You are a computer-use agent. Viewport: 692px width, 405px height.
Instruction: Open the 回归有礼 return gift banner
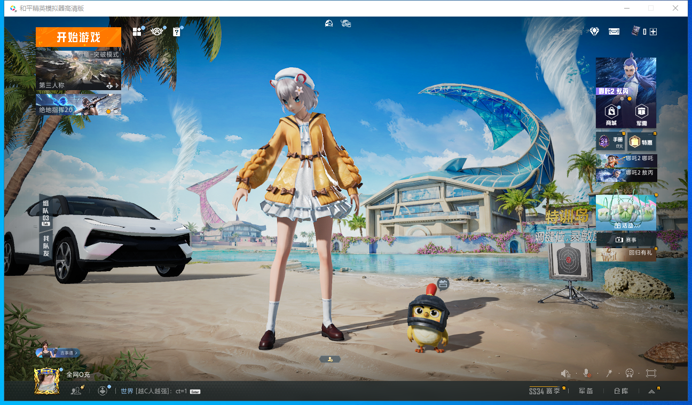626,254
